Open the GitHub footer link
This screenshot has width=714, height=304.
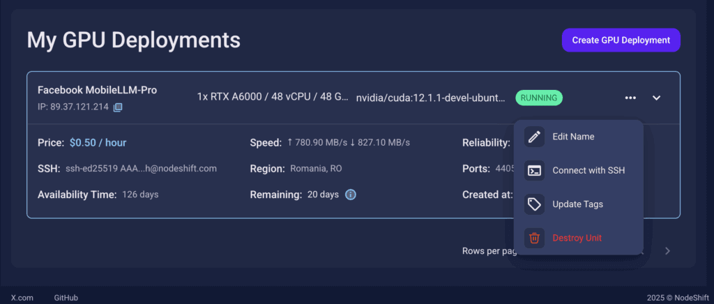coord(66,298)
